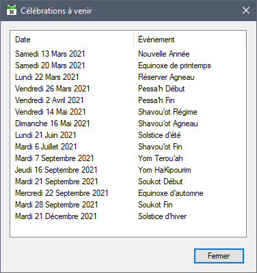Image resolution: width=257 pixels, height=273 pixels.
Task: Close the Célébrations à venir dialog
Action: (246, 10)
